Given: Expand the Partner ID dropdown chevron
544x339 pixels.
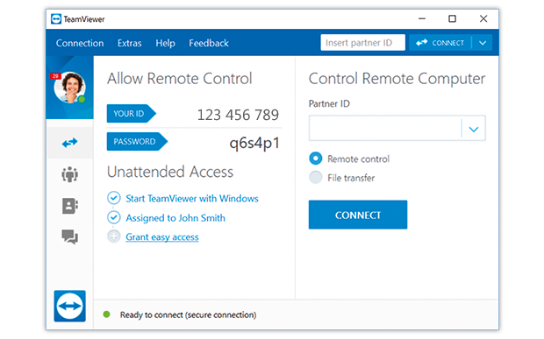Looking at the screenshot, I should [474, 129].
